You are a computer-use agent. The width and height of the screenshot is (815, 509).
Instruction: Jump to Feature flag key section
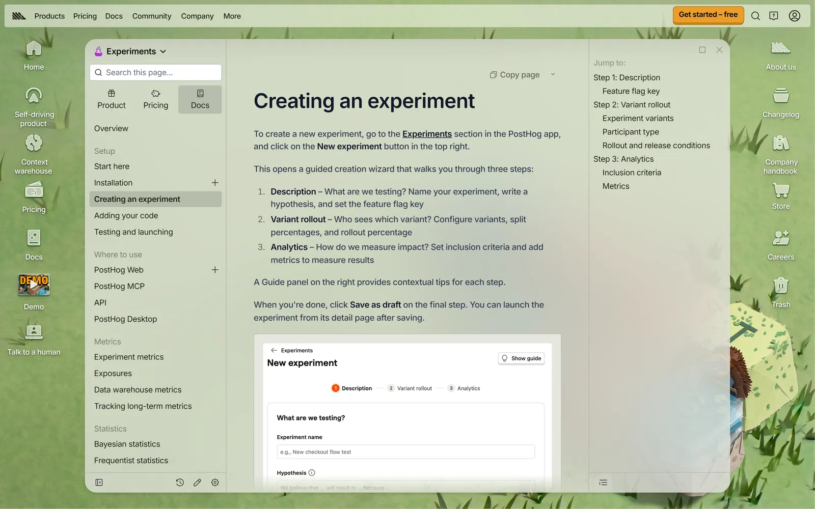point(631,91)
